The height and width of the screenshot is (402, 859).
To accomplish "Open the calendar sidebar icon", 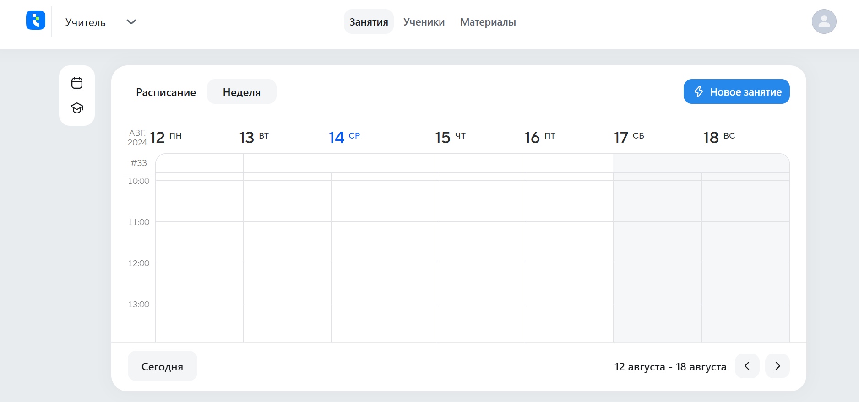I will pos(77,83).
